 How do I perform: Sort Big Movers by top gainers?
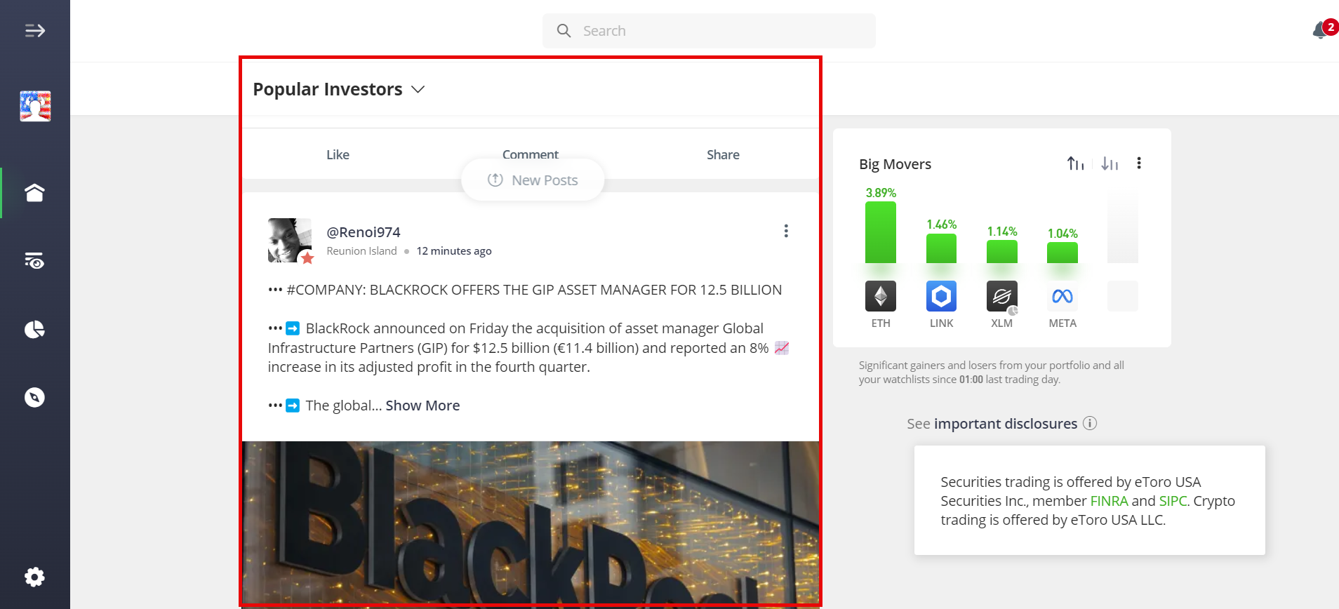point(1075,163)
